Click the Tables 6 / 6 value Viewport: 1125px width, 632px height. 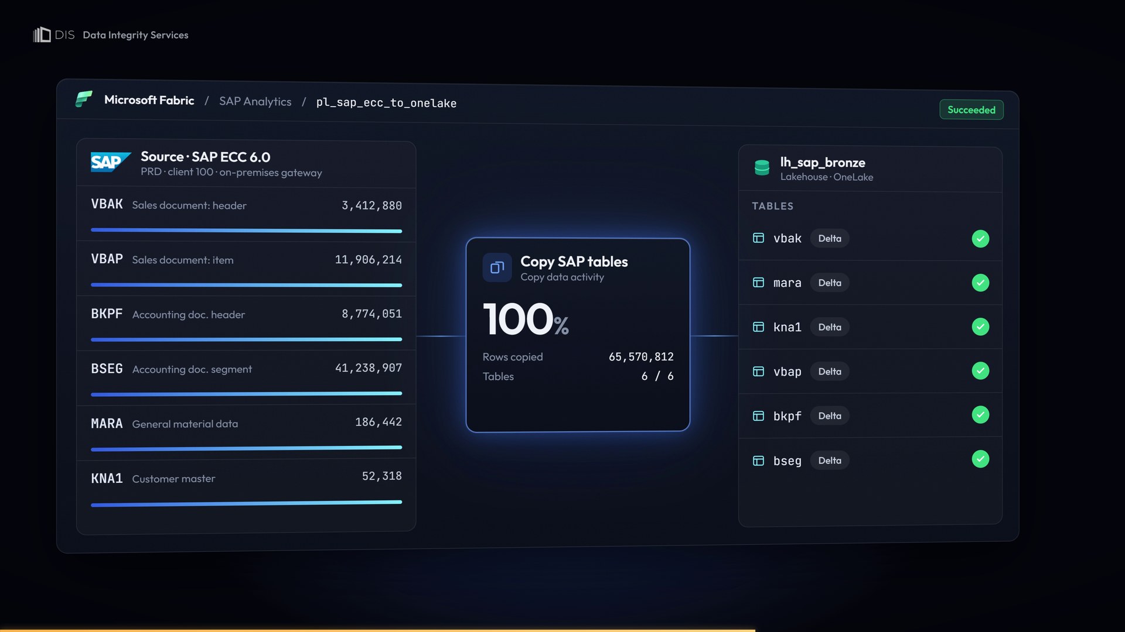click(x=657, y=376)
